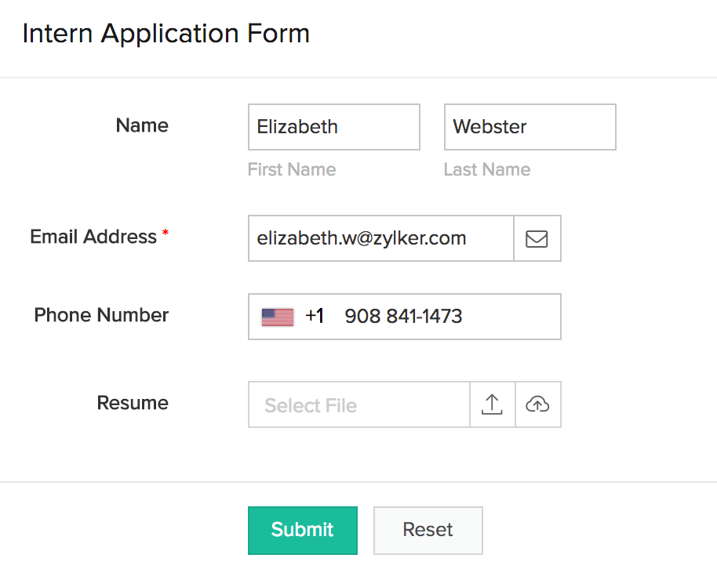Click the First Name field containing Elizabeth
The height and width of the screenshot is (580, 717).
coord(333,127)
